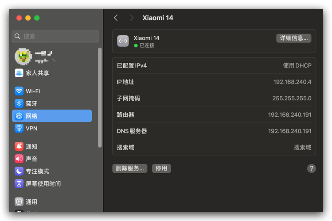Image resolution: width=332 pixels, height=221 pixels.
Task: Click the 已配置 IPv4 label
Action: pos(132,65)
